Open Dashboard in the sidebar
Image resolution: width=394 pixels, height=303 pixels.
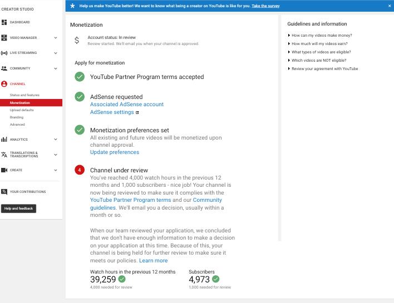[x=20, y=22]
